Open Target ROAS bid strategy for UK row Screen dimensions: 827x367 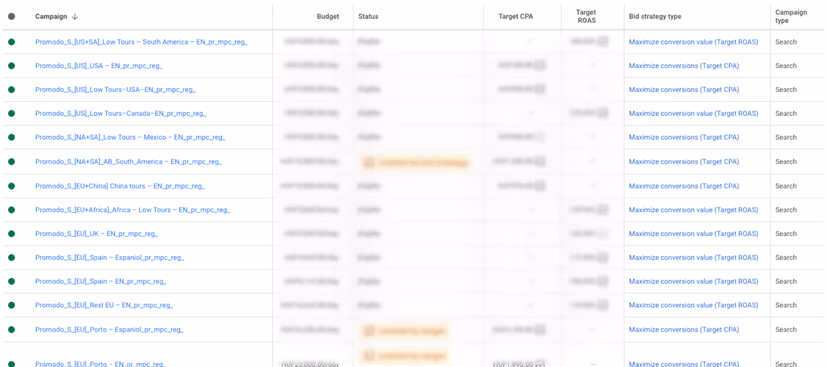pos(693,233)
